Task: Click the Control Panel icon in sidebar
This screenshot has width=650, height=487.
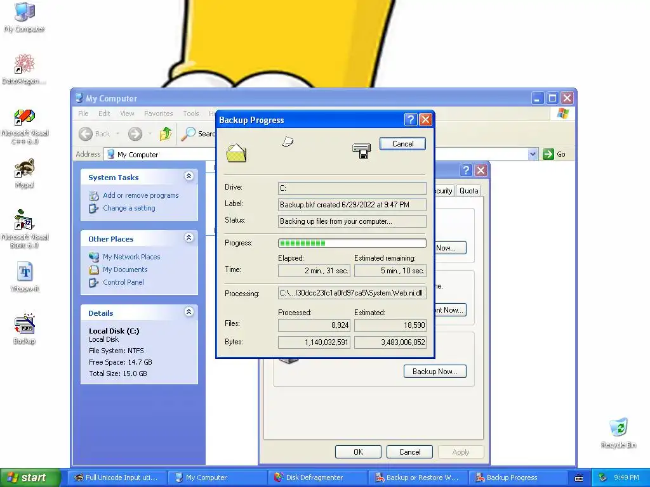Action: [94, 282]
